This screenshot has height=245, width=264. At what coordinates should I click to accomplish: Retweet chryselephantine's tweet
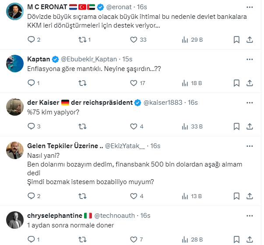(82, 239)
